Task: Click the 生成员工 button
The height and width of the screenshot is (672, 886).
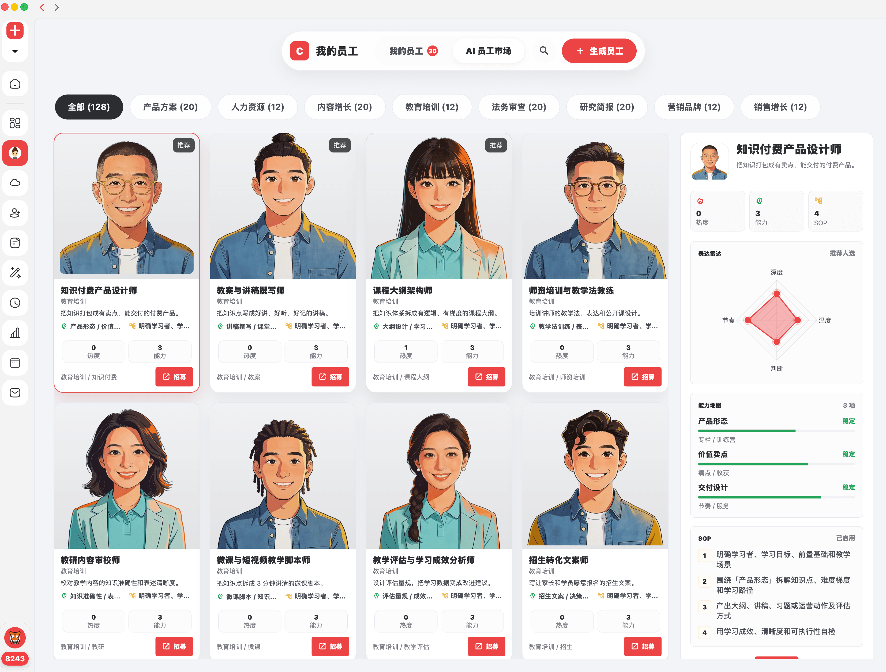Action: click(x=599, y=51)
